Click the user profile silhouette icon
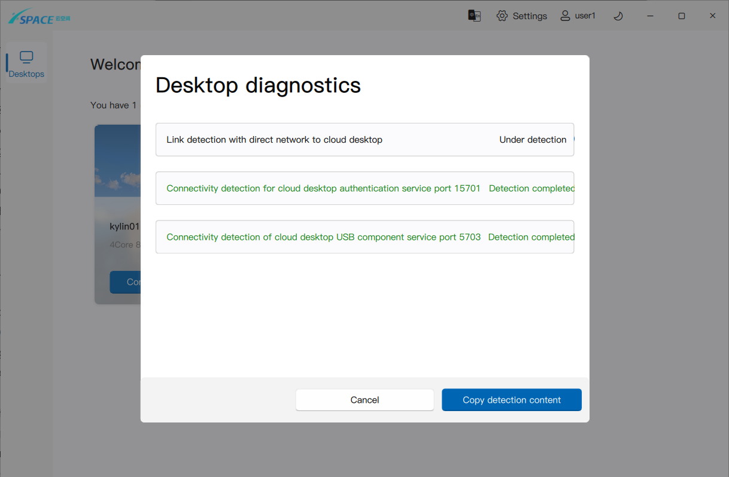The width and height of the screenshot is (729, 477). click(x=565, y=16)
